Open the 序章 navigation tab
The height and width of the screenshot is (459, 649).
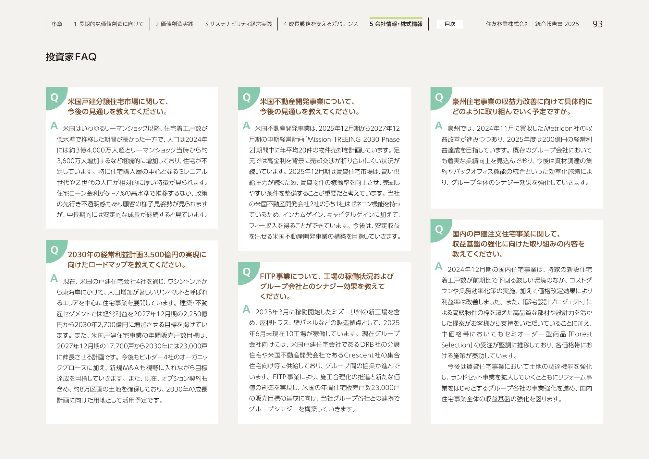pyautogui.click(x=57, y=24)
